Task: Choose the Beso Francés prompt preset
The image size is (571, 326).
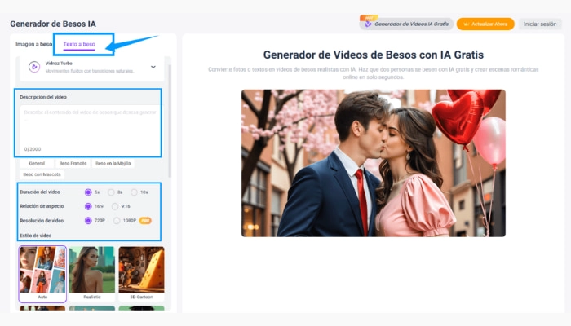Action: click(x=73, y=163)
